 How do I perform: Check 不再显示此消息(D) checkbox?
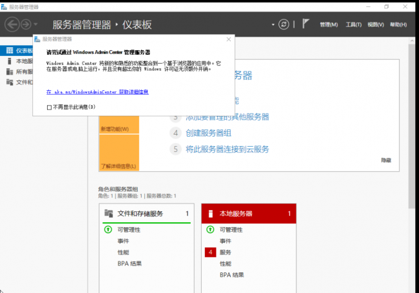pyautogui.click(x=49, y=108)
